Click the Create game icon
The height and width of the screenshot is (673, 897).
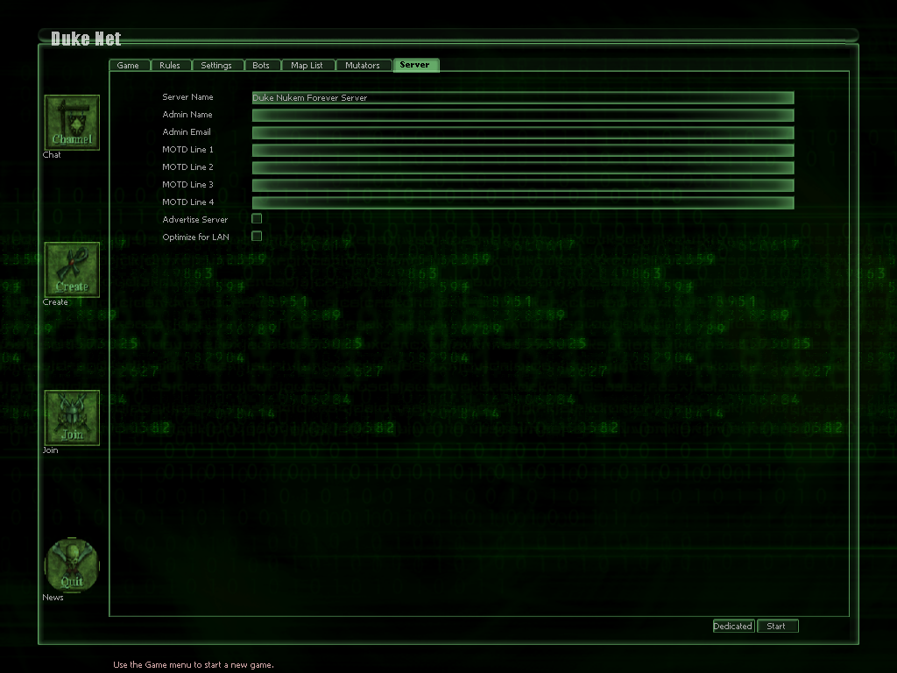[72, 270]
